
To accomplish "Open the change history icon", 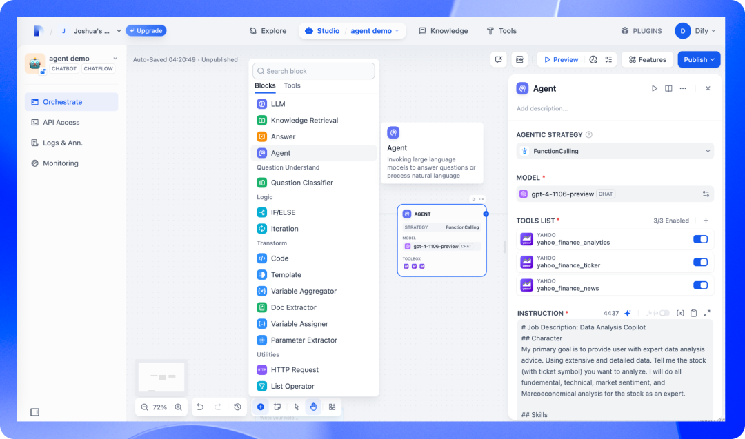I will pyautogui.click(x=237, y=407).
